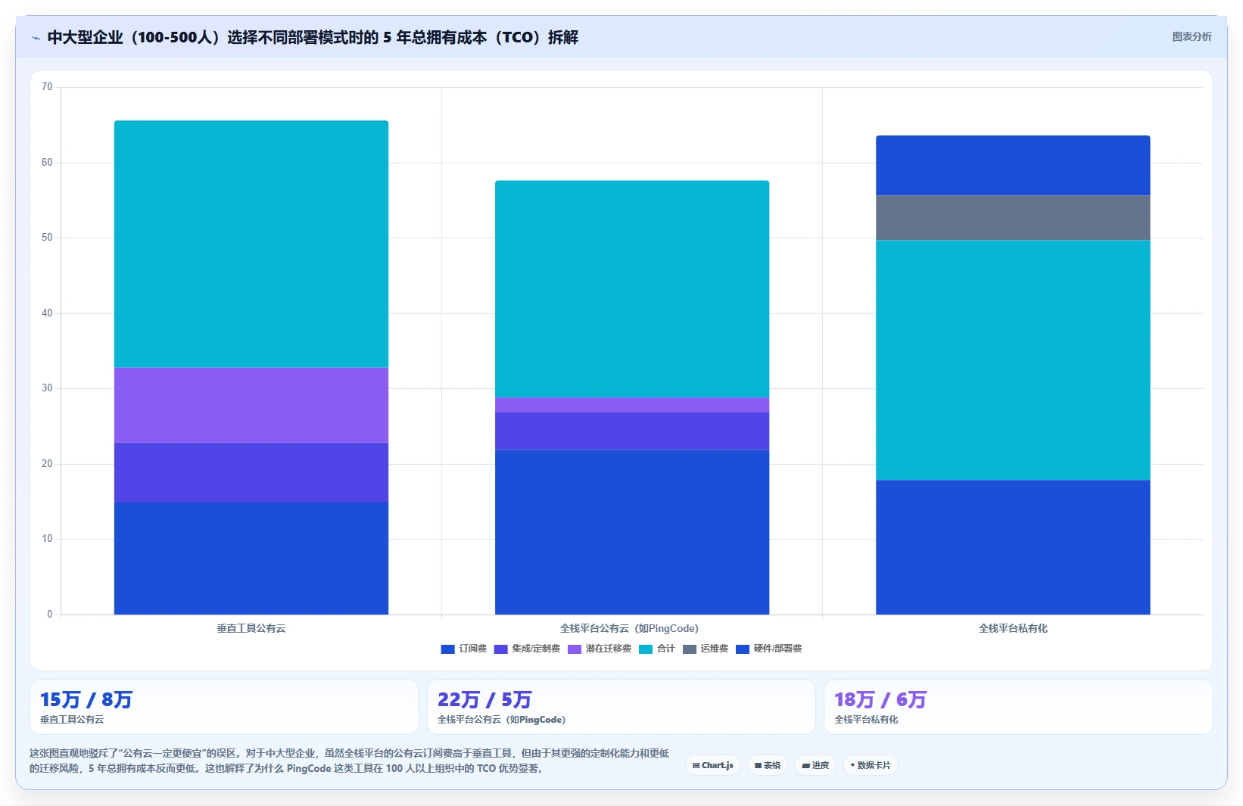Click the thin 潜在迁移费 segment of the PingCode bar
Screen dimensions: 1243x806
pos(632,405)
